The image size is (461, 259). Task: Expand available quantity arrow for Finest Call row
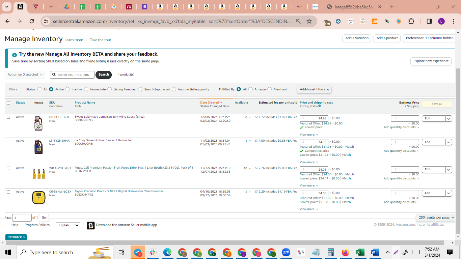[250, 168]
